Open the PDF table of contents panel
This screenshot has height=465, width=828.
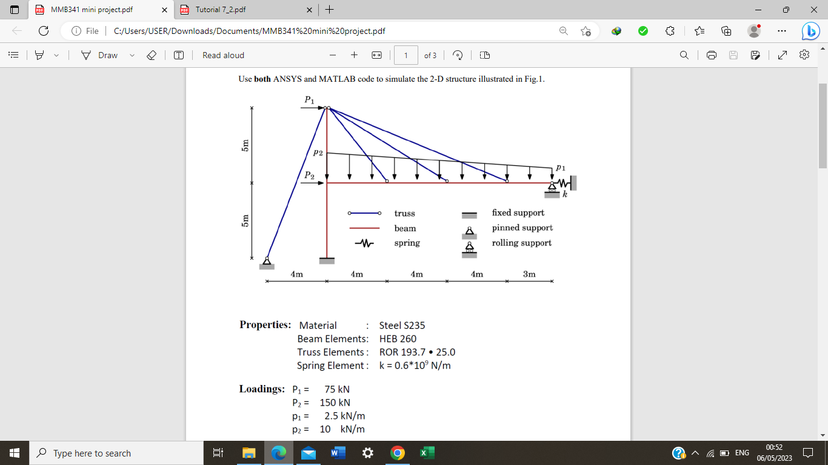(13, 55)
